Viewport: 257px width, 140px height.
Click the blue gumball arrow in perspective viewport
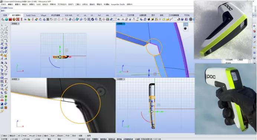pyautogui.click(x=149, y=71)
